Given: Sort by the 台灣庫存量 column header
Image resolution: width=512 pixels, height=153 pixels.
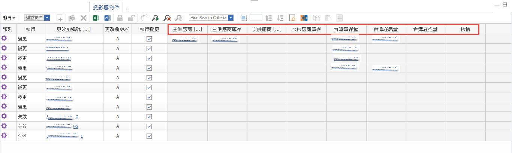Looking at the screenshot, I should point(346,29).
